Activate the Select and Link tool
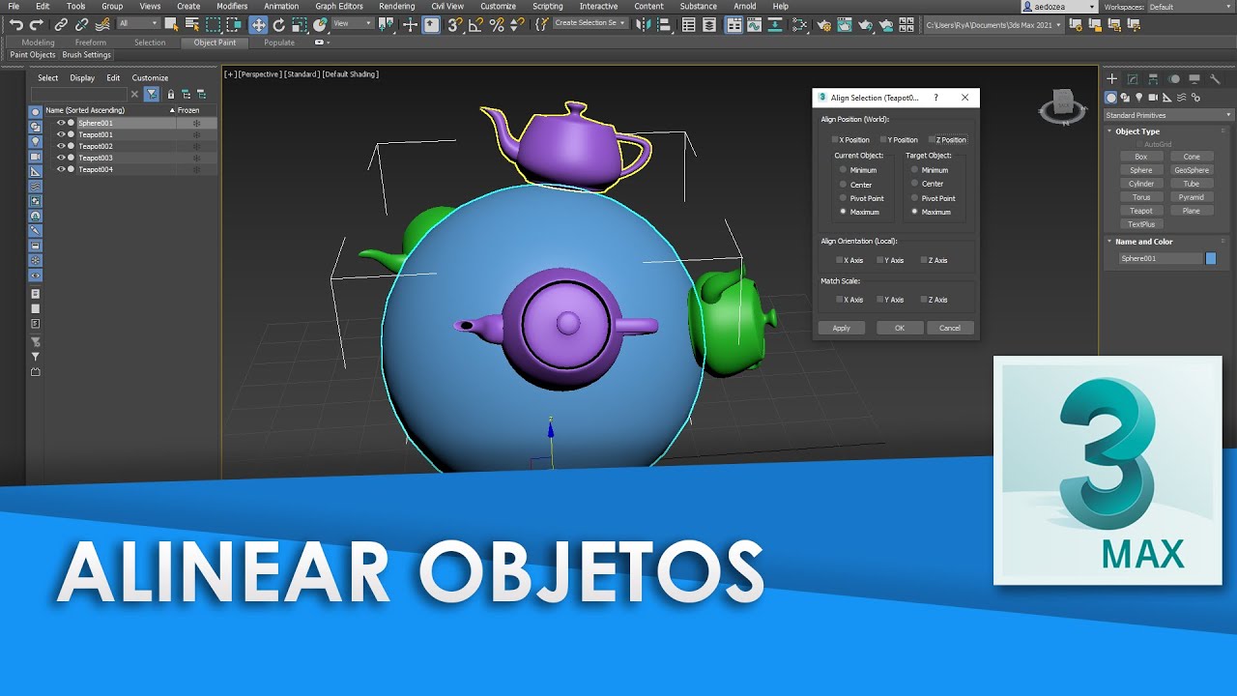Viewport: 1237px width, 696px height. [61, 24]
